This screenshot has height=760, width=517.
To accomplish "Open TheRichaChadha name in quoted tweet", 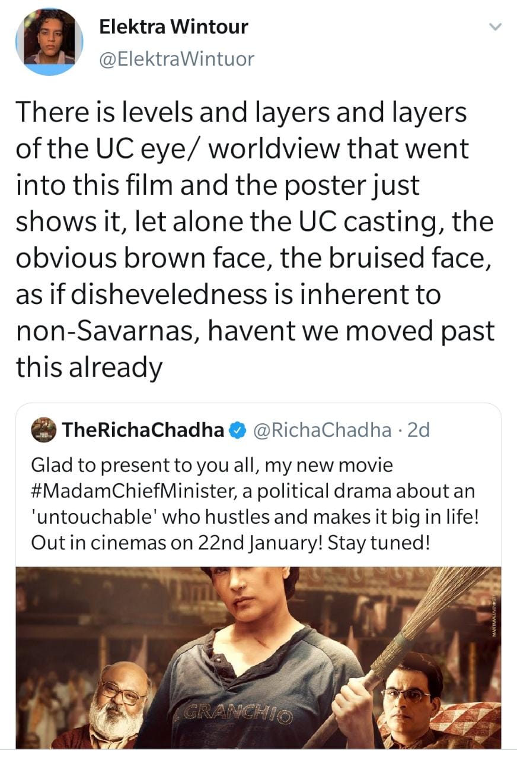I will click(142, 430).
